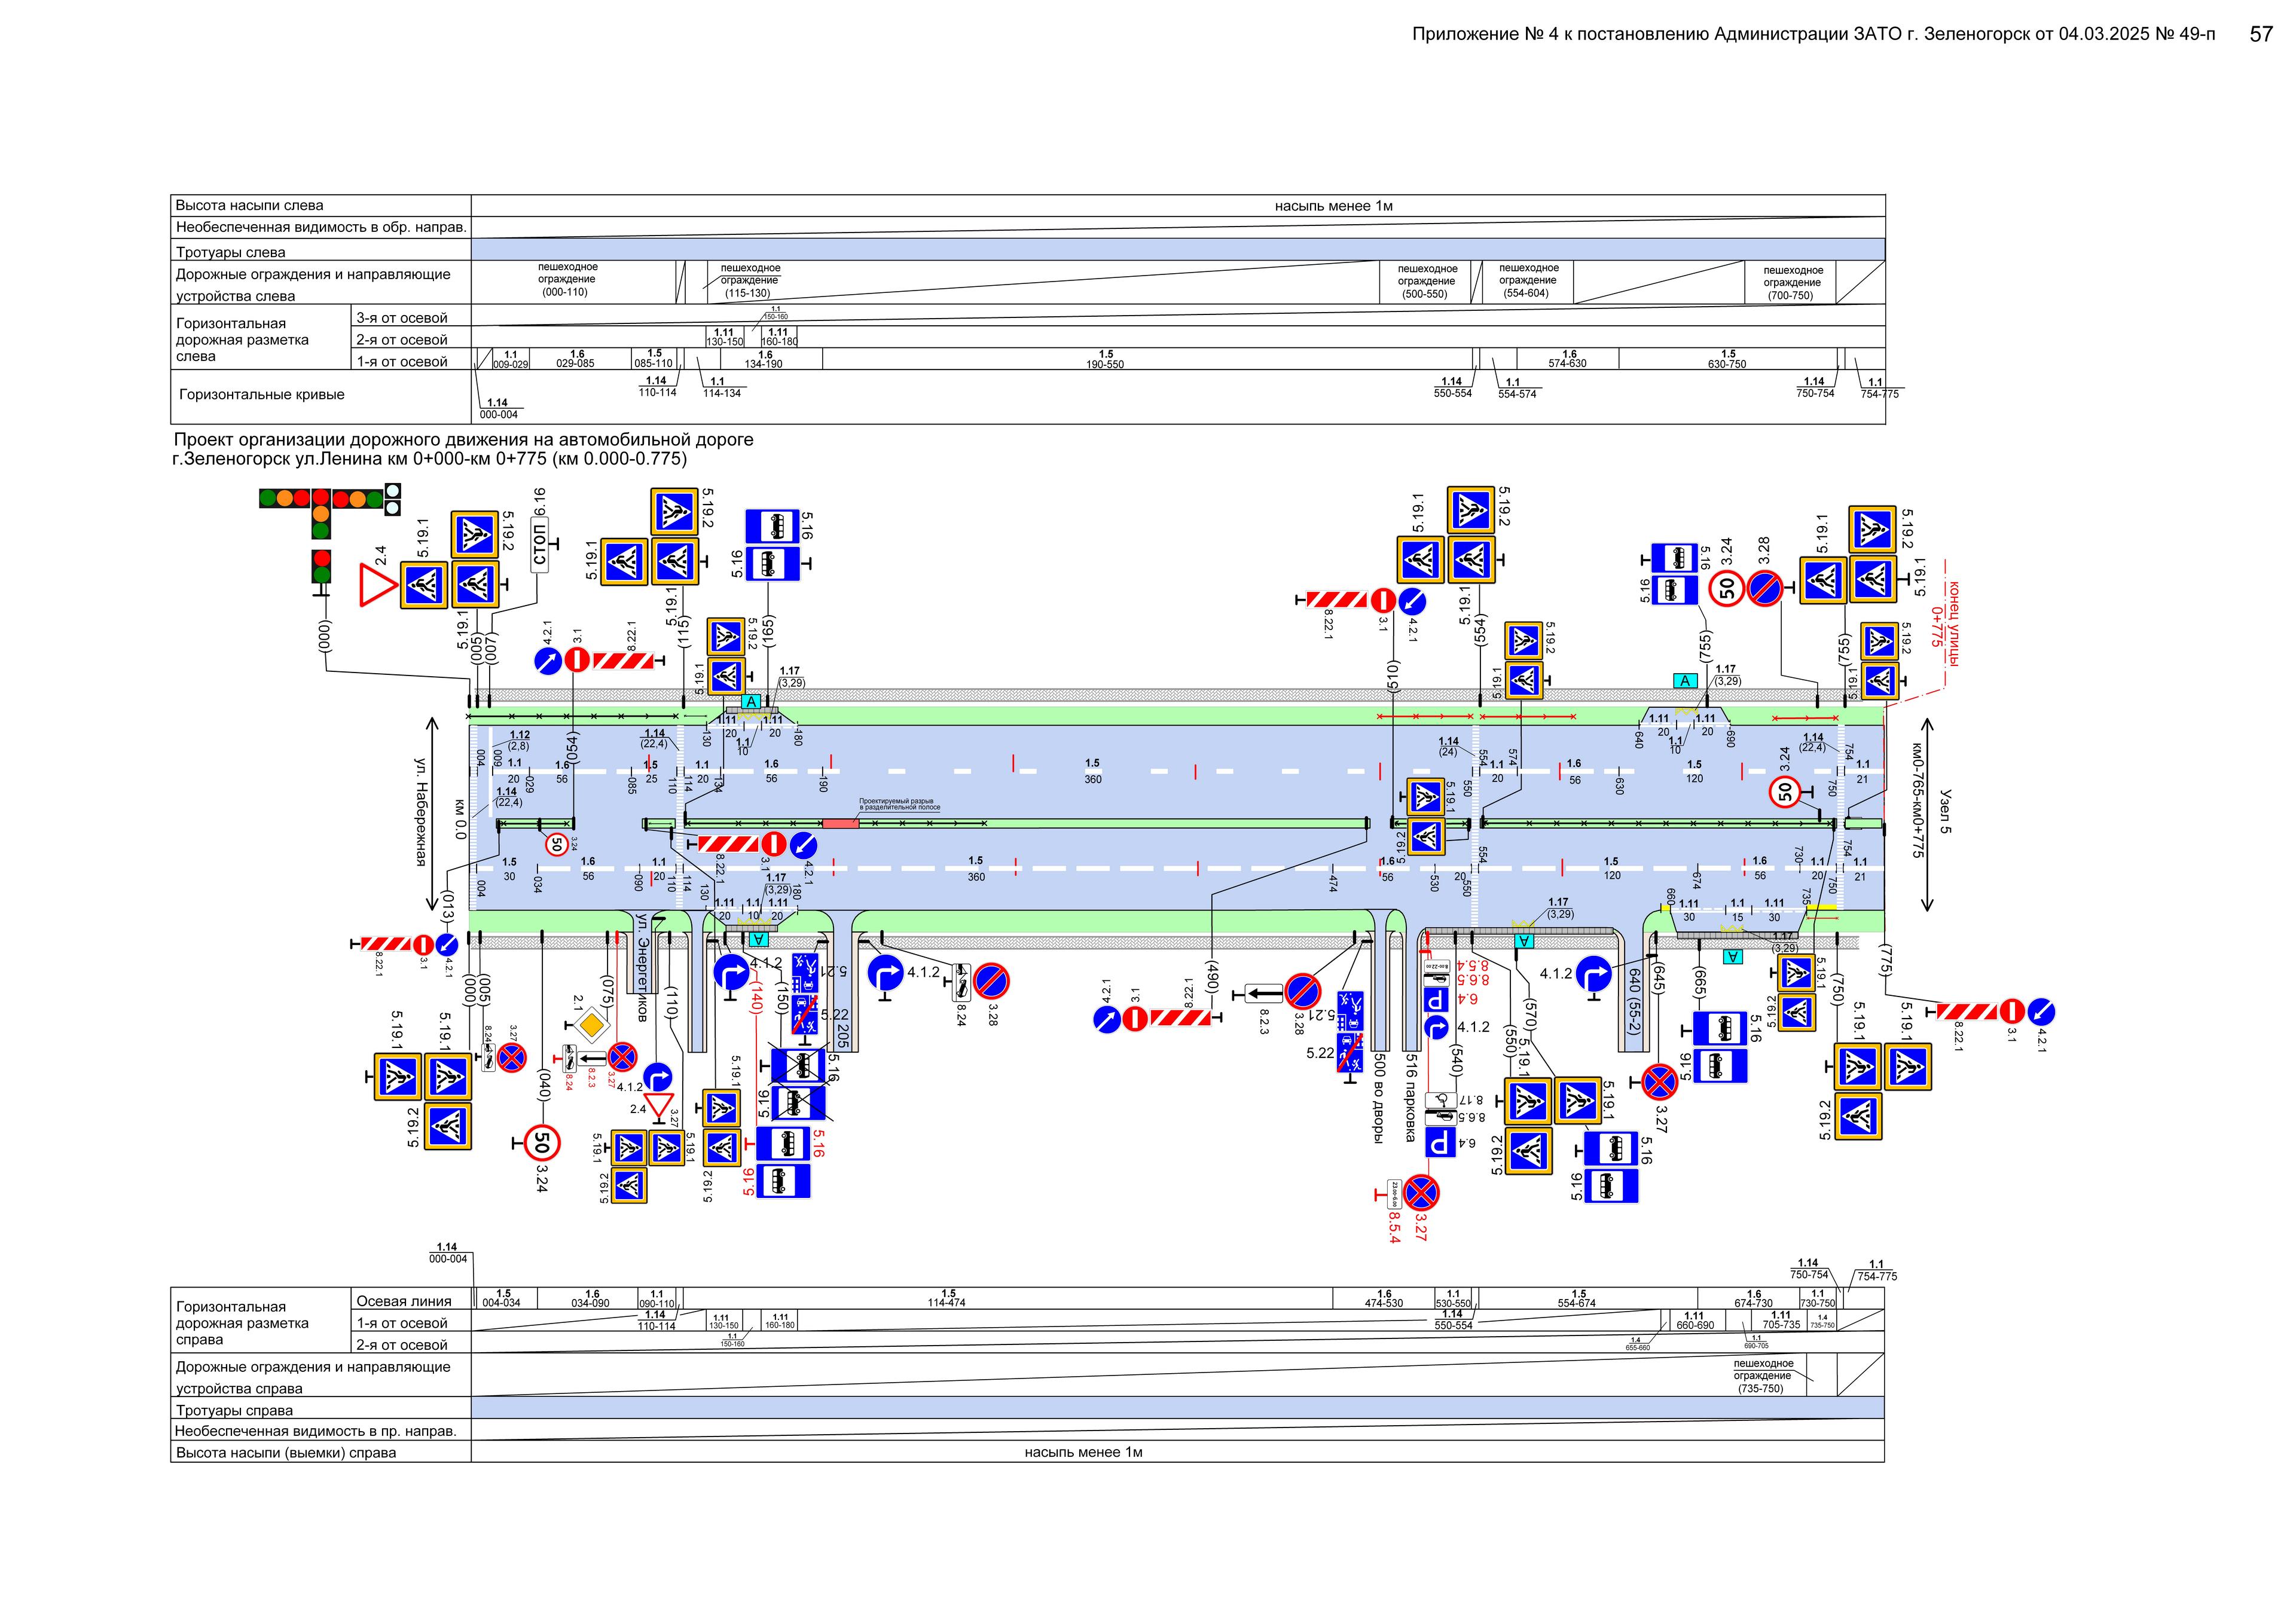Click the large left arrow plate 8.2.3
This screenshot has height=1623, width=2296.
point(1264,994)
